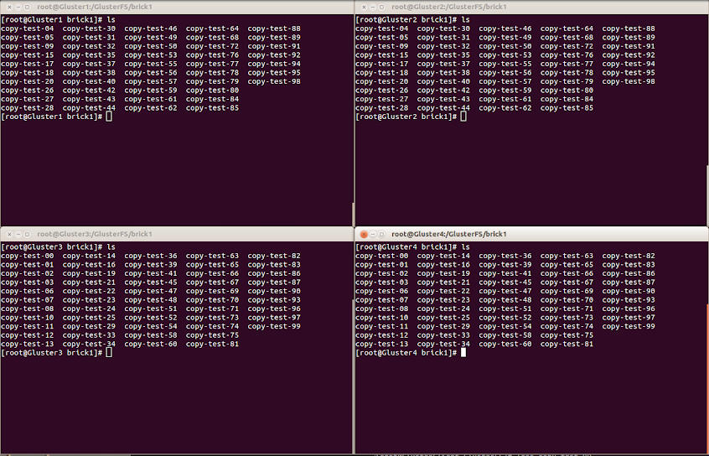
Task: Select copy-test-15 in Gluster2 terminal
Action: point(382,55)
